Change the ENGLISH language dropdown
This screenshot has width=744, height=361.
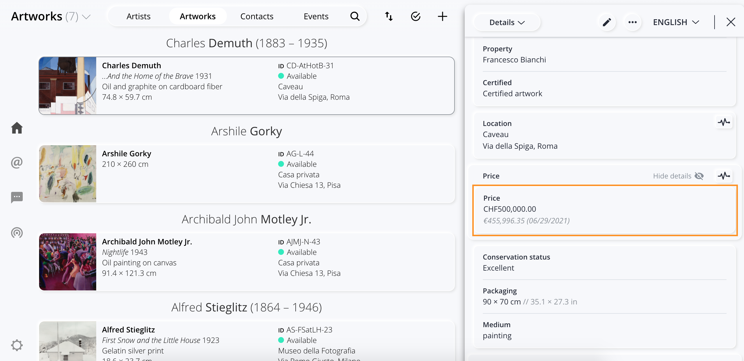point(676,22)
